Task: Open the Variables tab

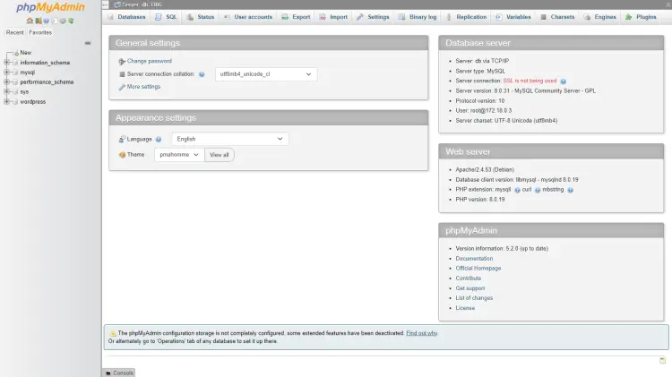Action: pos(513,17)
